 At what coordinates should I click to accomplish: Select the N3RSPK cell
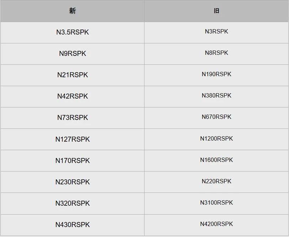[x=216, y=32]
